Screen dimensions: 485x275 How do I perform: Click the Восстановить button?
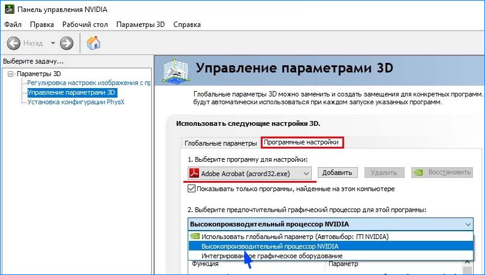pos(442,173)
